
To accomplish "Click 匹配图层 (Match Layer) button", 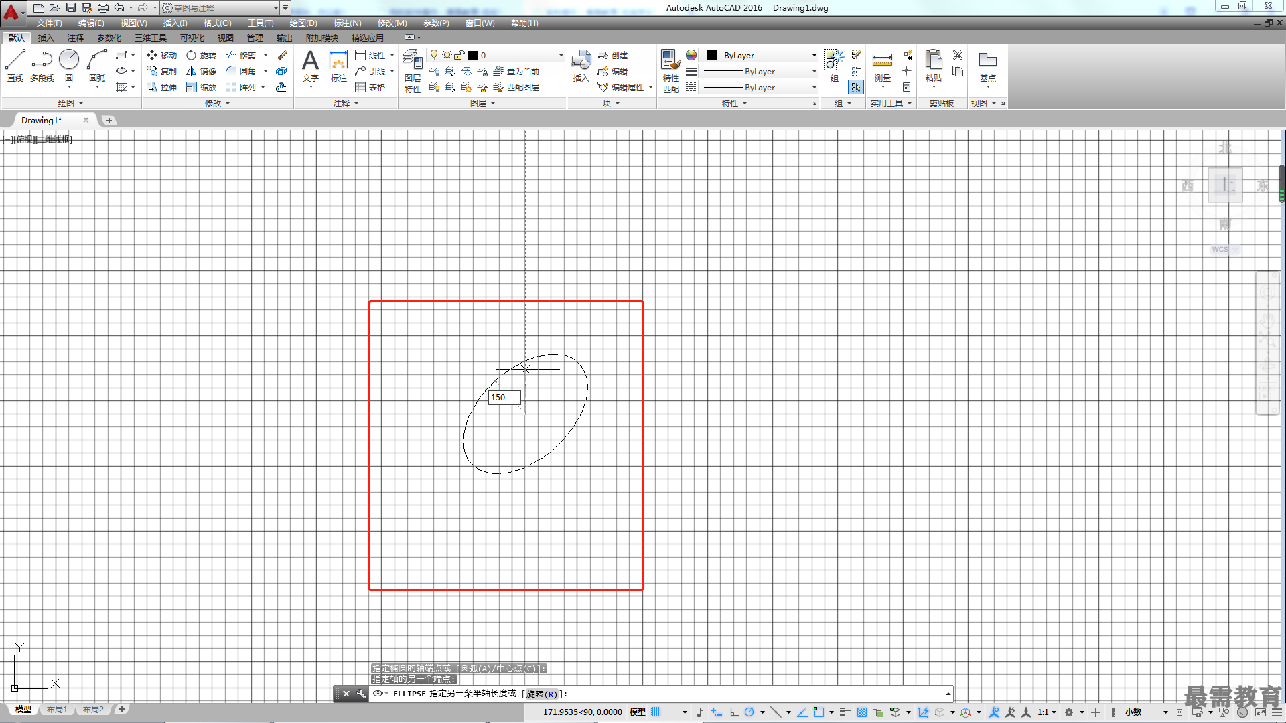I will [516, 87].
